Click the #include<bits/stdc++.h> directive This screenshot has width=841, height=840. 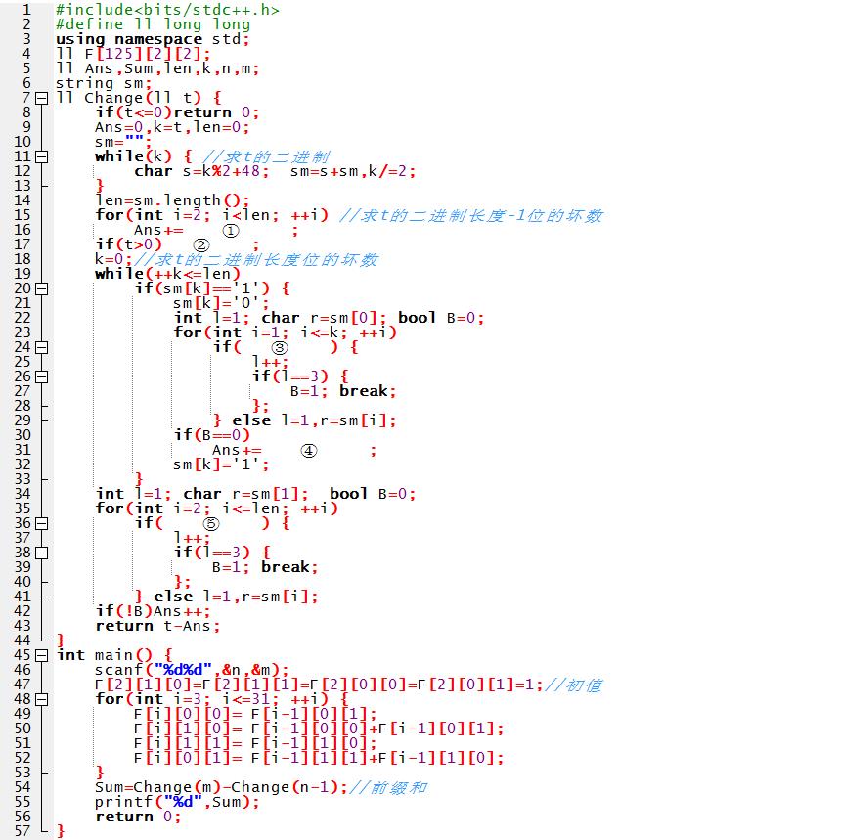click(167, 10)
